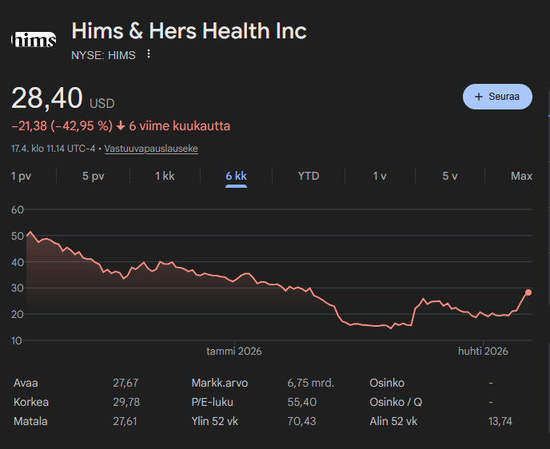This screenshot has width=550, height=449.
Task: Click the current price dot on chart
Action: 528,292
